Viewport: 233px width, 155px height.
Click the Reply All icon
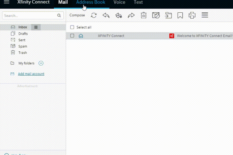pyautogui.click(x=118, y=15)
